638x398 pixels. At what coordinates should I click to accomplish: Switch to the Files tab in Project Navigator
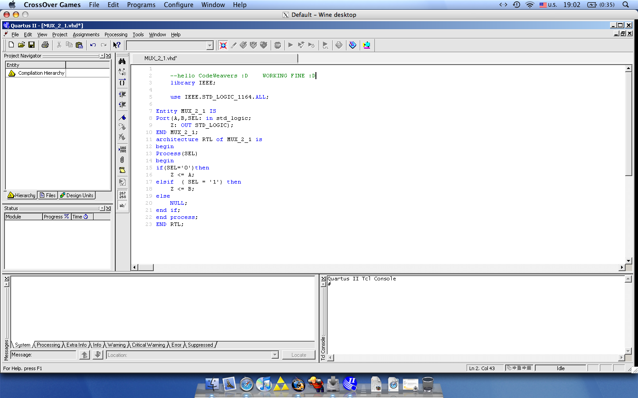point(47,195)
